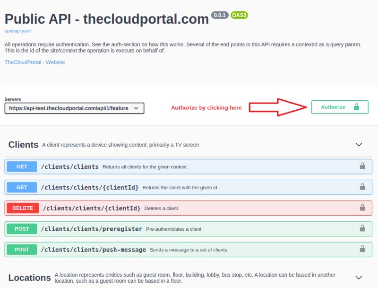Collapse the Clients section via its chevron
This screenshot has height=288, width=378.
pyautogui.click(x=358, y=144)
